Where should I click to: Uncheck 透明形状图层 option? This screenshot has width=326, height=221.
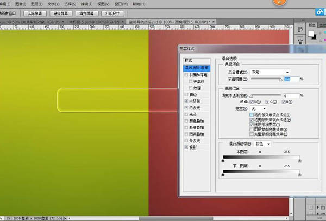tap(252, 125)
